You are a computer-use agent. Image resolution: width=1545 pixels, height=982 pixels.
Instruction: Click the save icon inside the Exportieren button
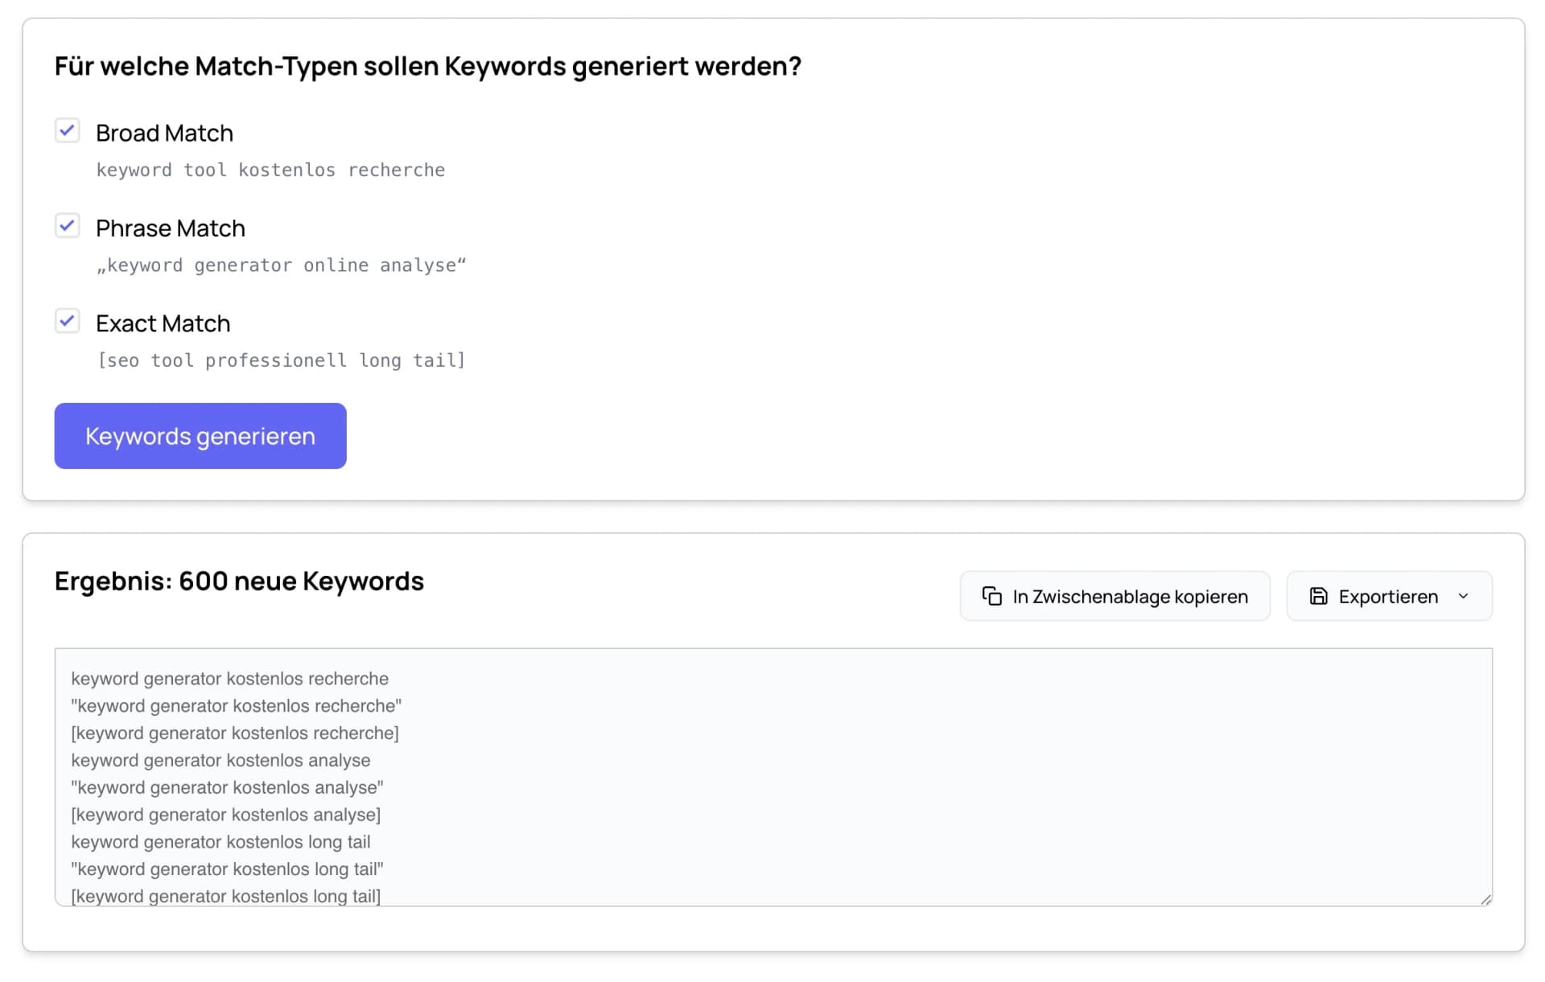[1318, 596]
